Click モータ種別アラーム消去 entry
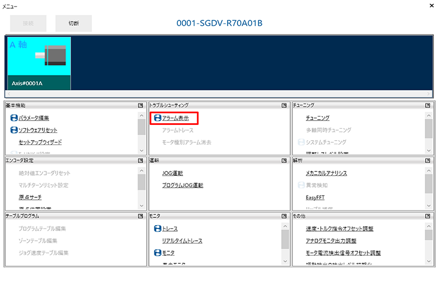Image resolution: width=439 pixels, height=281 pixels. pos(187,142)
